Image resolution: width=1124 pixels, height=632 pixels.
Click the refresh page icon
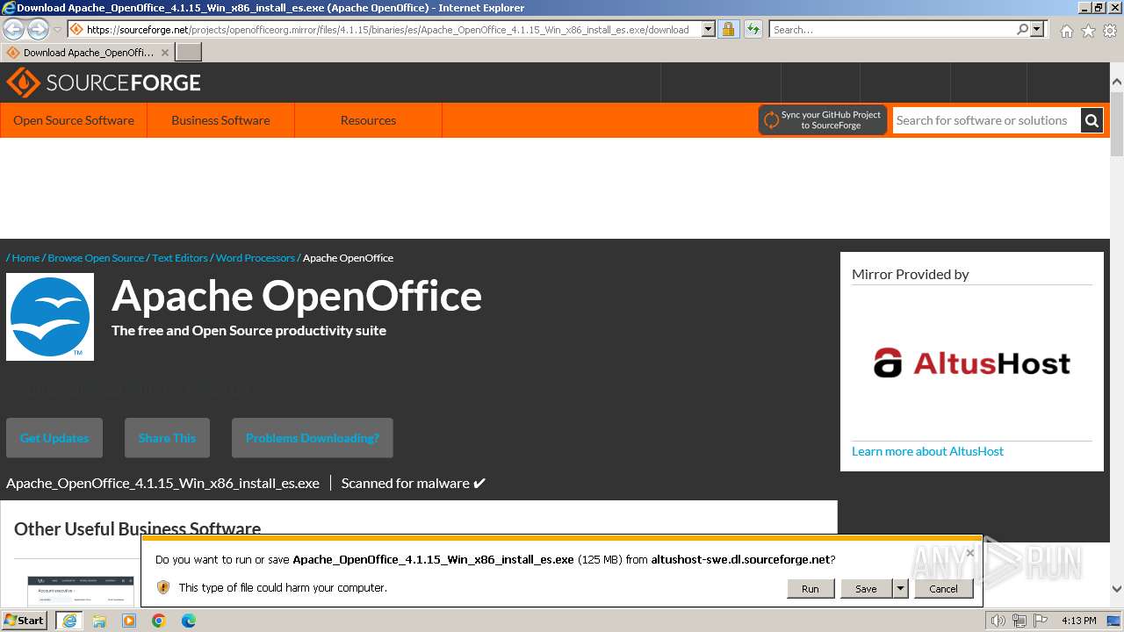(753, 29)
